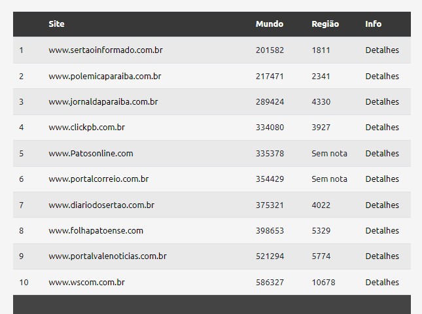Select site name www.polemicaparaiba.com.br
This screenshot has height=314, width=422.
tap(105, 76)
